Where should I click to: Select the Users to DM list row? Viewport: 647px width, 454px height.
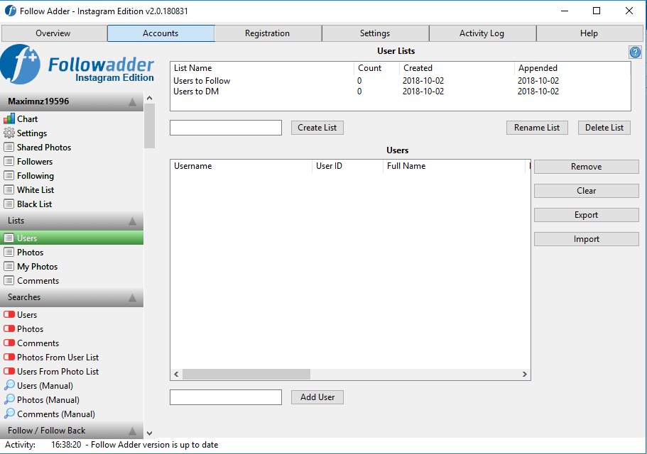pos(401,92)
